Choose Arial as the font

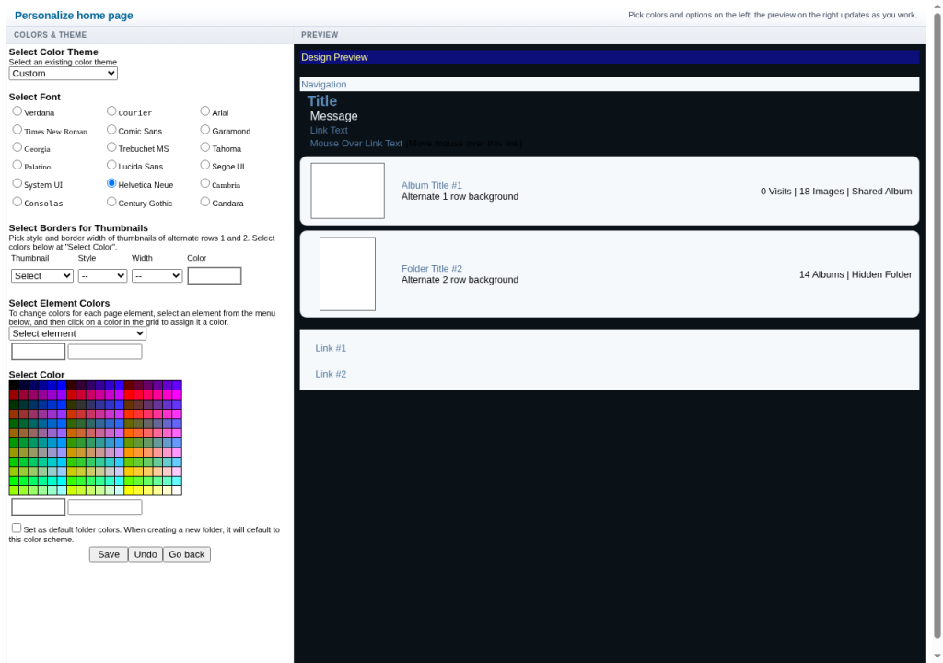pos(205,111)
